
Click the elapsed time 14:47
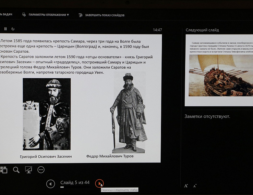(x=157, y=30)
